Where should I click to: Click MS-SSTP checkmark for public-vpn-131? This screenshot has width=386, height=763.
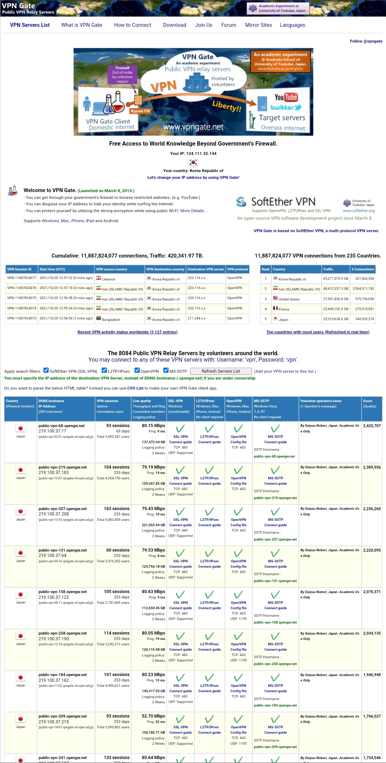click(275, 553)
